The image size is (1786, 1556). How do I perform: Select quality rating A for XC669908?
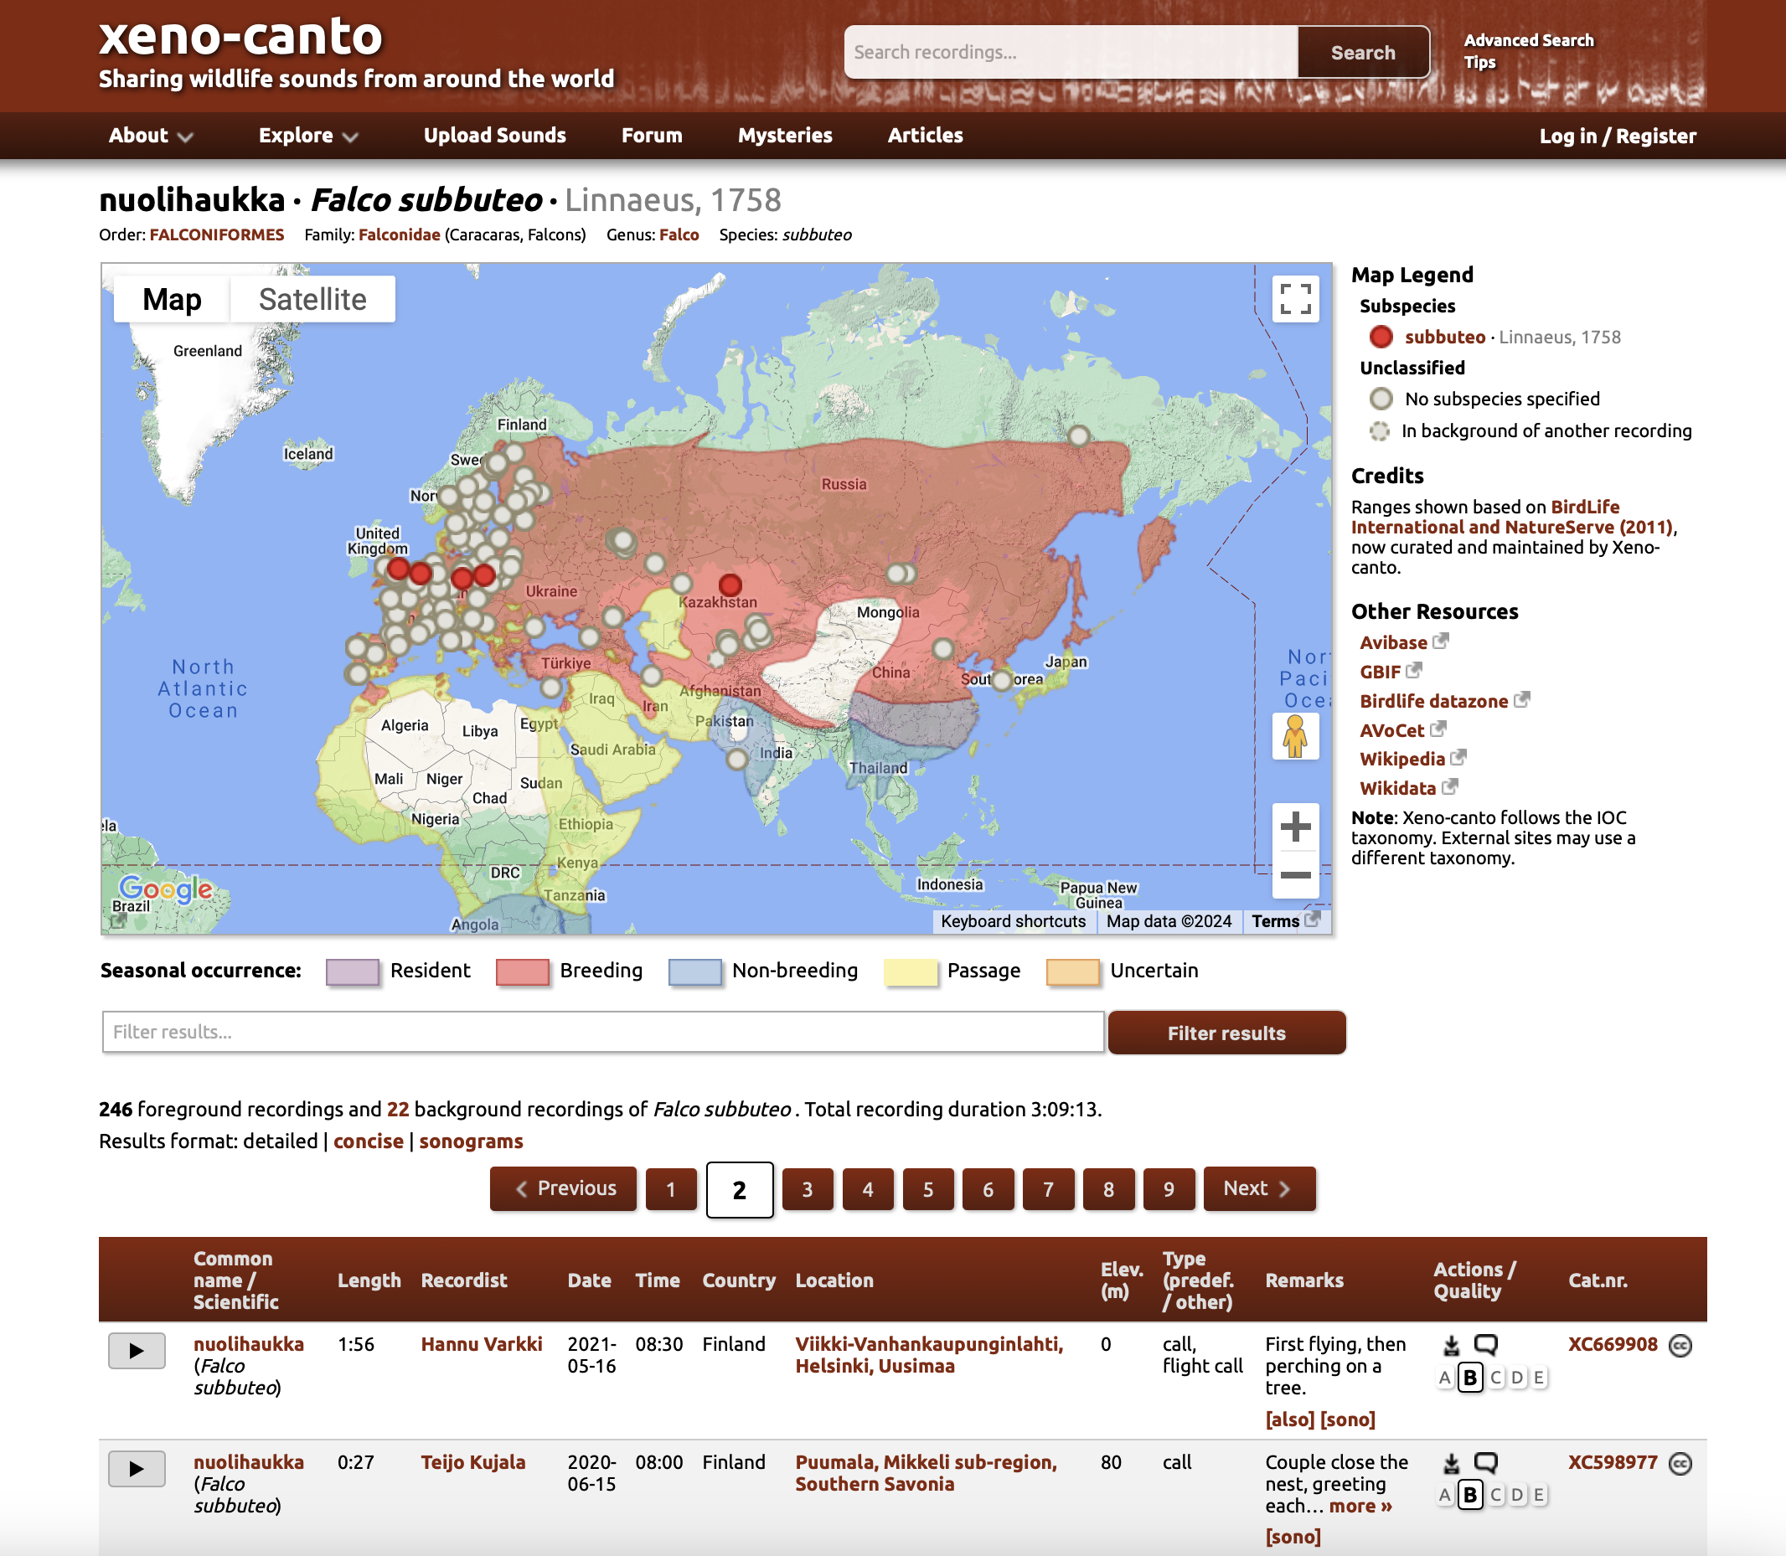tap(1444, 1377)
